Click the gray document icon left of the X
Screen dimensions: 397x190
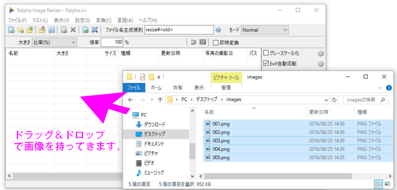point(64,30)
